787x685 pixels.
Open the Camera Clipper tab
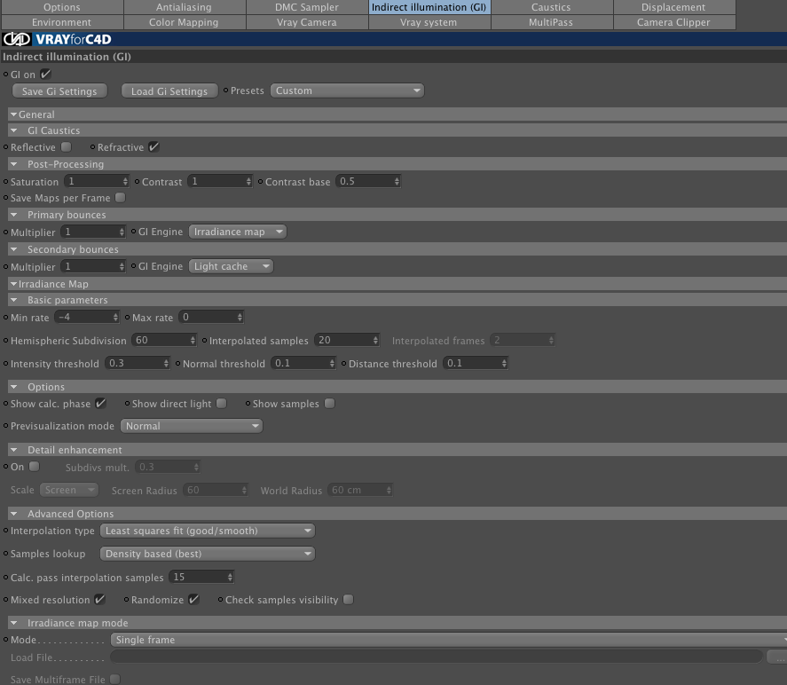[x=673, y=22]
